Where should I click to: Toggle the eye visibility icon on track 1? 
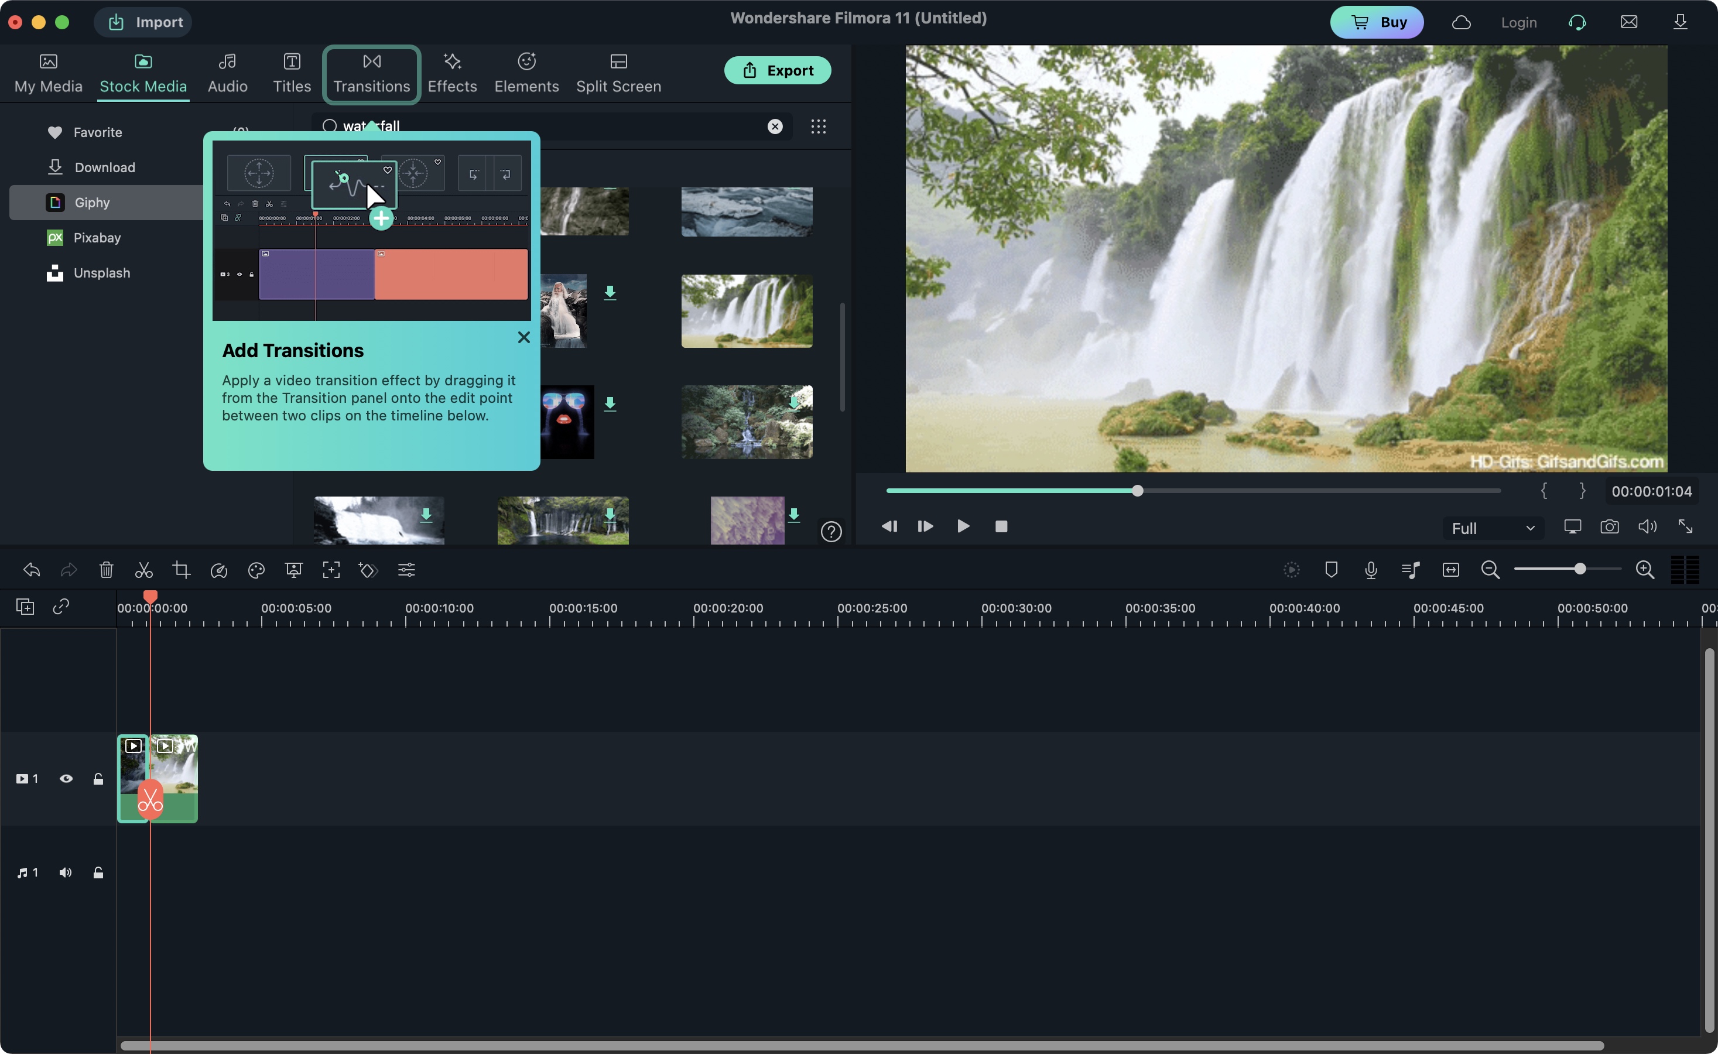tap(65, 778)
